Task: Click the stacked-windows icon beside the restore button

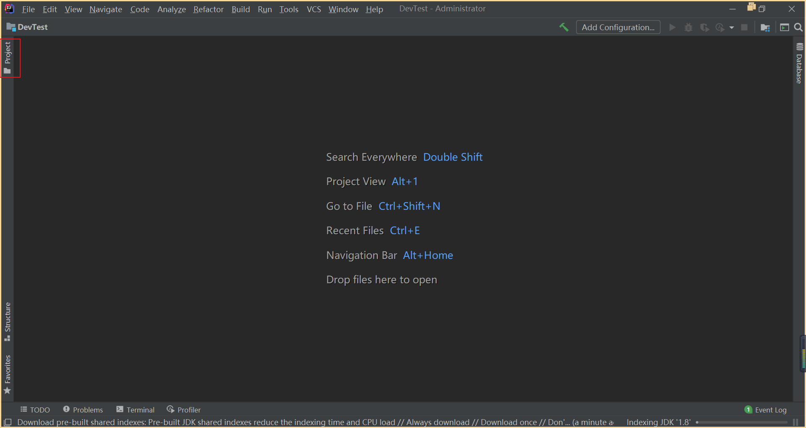Action: 751,7
